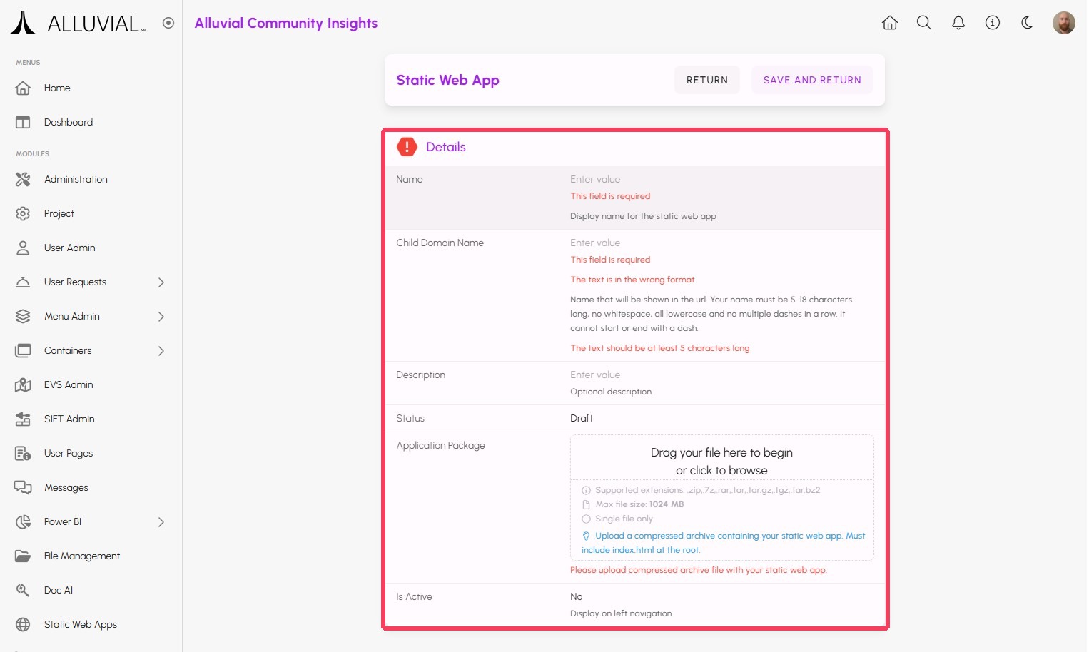Screen dimensions: 1089x652
Task: Click the info circle icon in header
Action: [992, 23]
